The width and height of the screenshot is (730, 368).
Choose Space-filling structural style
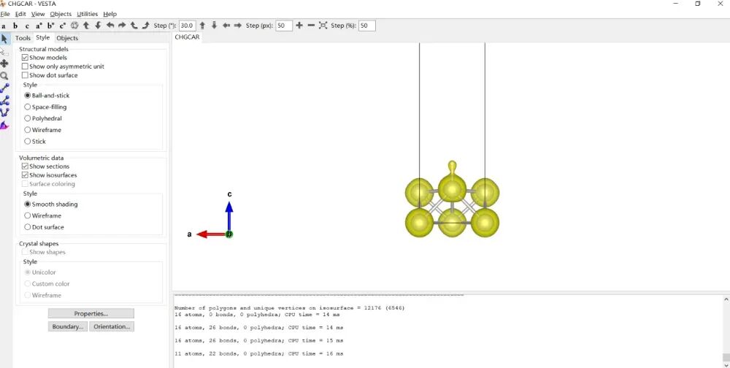pos(28,107)
